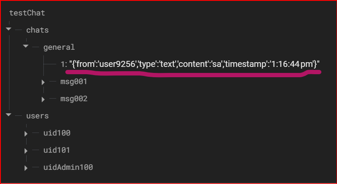
Task: Collapse the users node arrow
Action: (x=9, y=115)
